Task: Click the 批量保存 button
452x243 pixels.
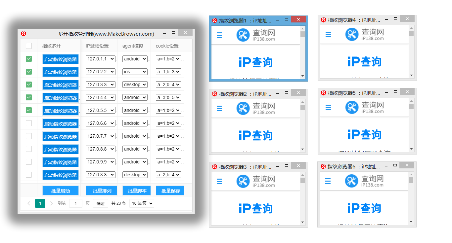Action: 170,191
